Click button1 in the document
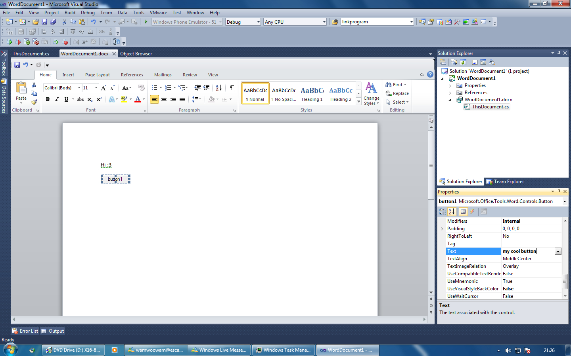571x356 pixels. [115, 179]
